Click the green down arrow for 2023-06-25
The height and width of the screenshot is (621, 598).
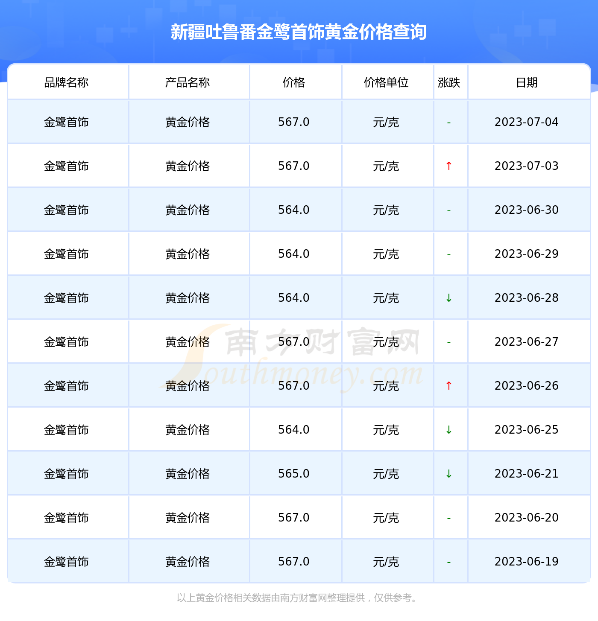point(449,430)
